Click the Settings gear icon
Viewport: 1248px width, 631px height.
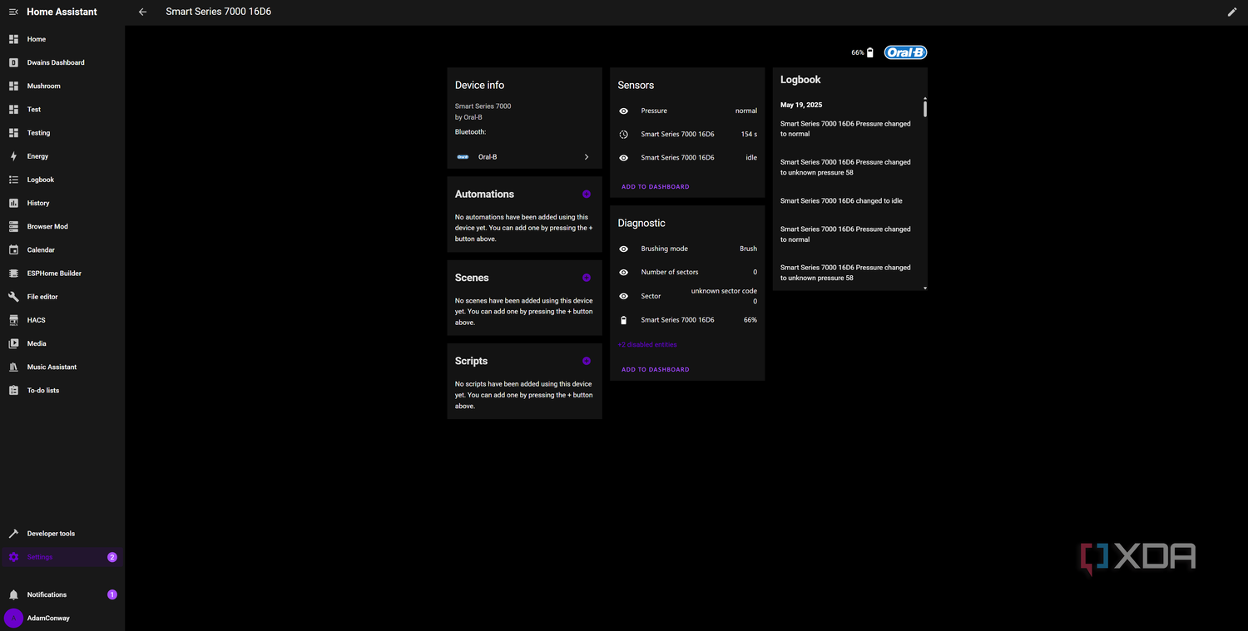click(x=13, y=557)
